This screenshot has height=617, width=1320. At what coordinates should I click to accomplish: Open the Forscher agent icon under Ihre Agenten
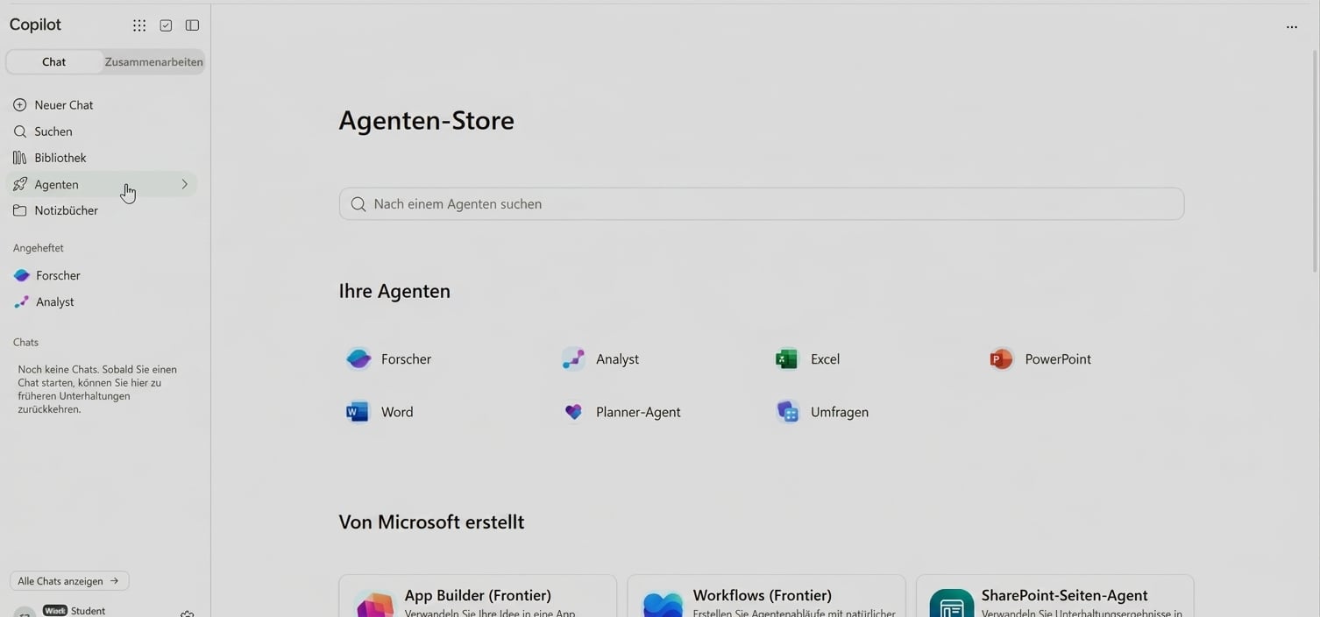358,358
